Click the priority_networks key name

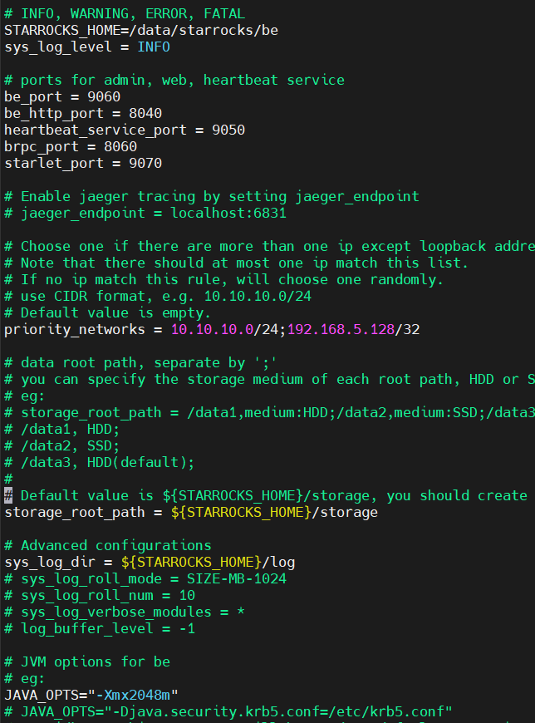point(74,329)
